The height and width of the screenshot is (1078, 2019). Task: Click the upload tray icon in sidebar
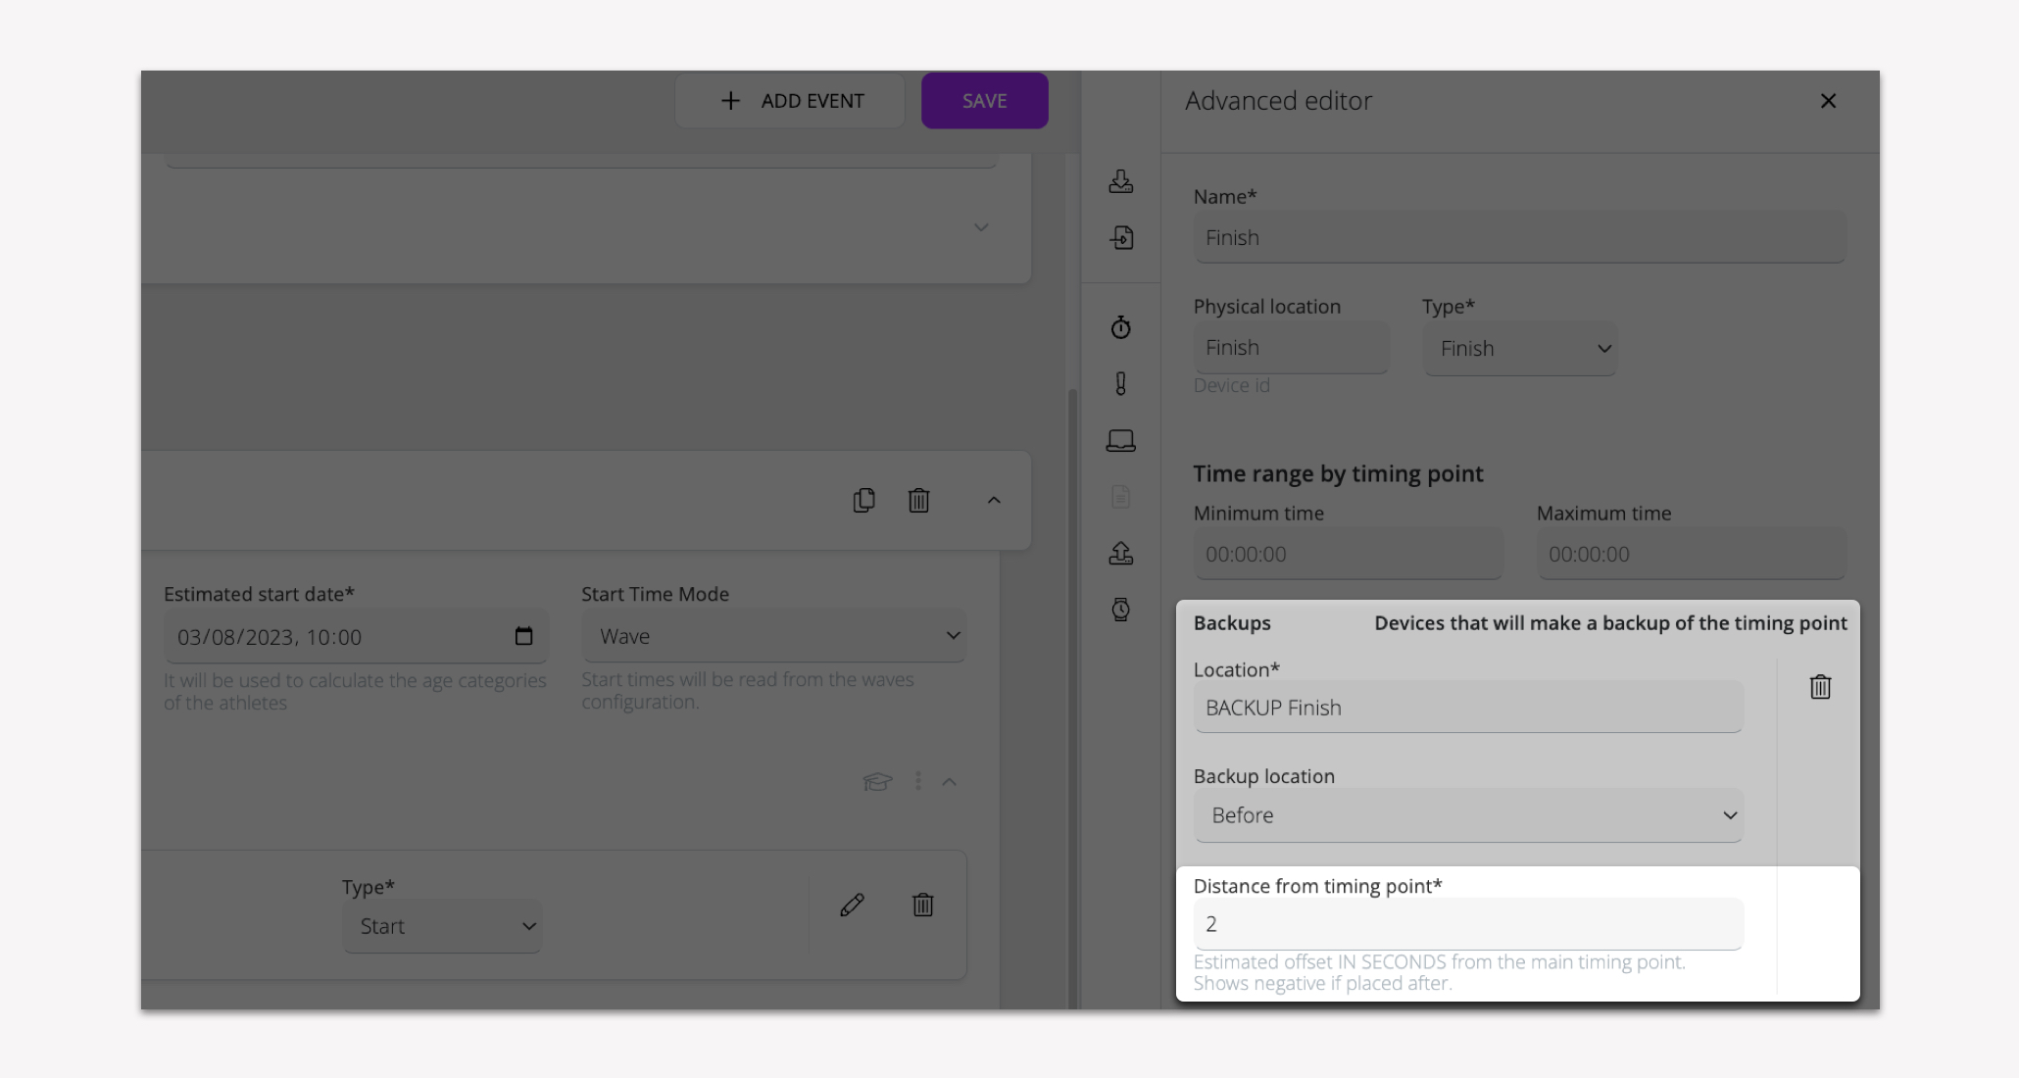point(1120,553)
